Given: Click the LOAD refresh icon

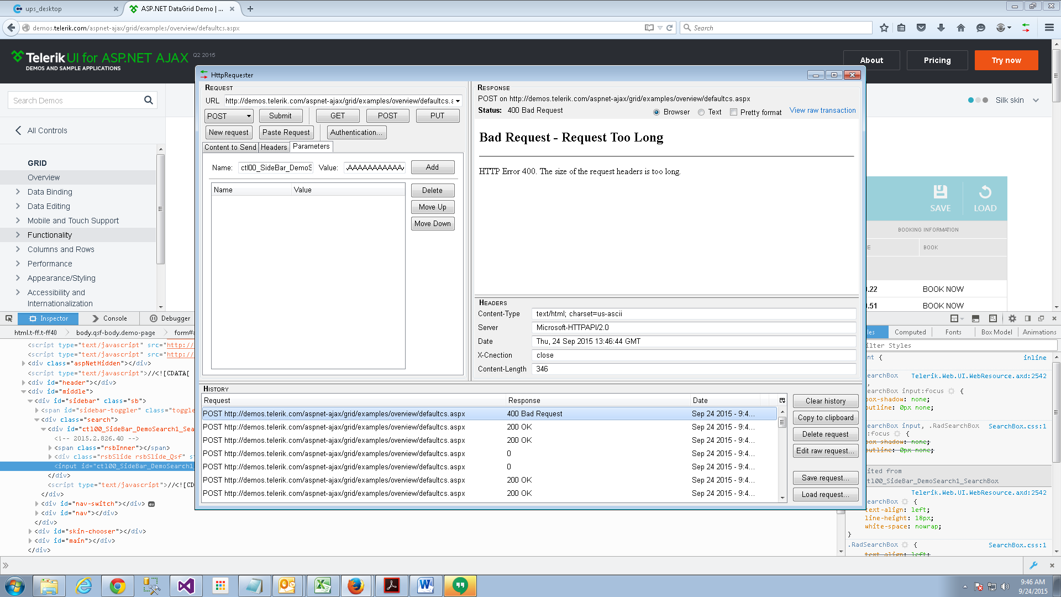Looking at the screenshot, I should (985, 192).
